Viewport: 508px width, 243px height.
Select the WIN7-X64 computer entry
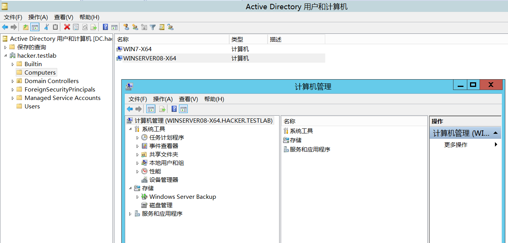[x=137, y=49]
